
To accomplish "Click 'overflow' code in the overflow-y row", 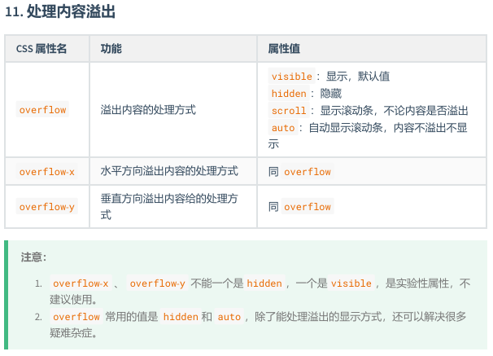I will pos(308,206).
